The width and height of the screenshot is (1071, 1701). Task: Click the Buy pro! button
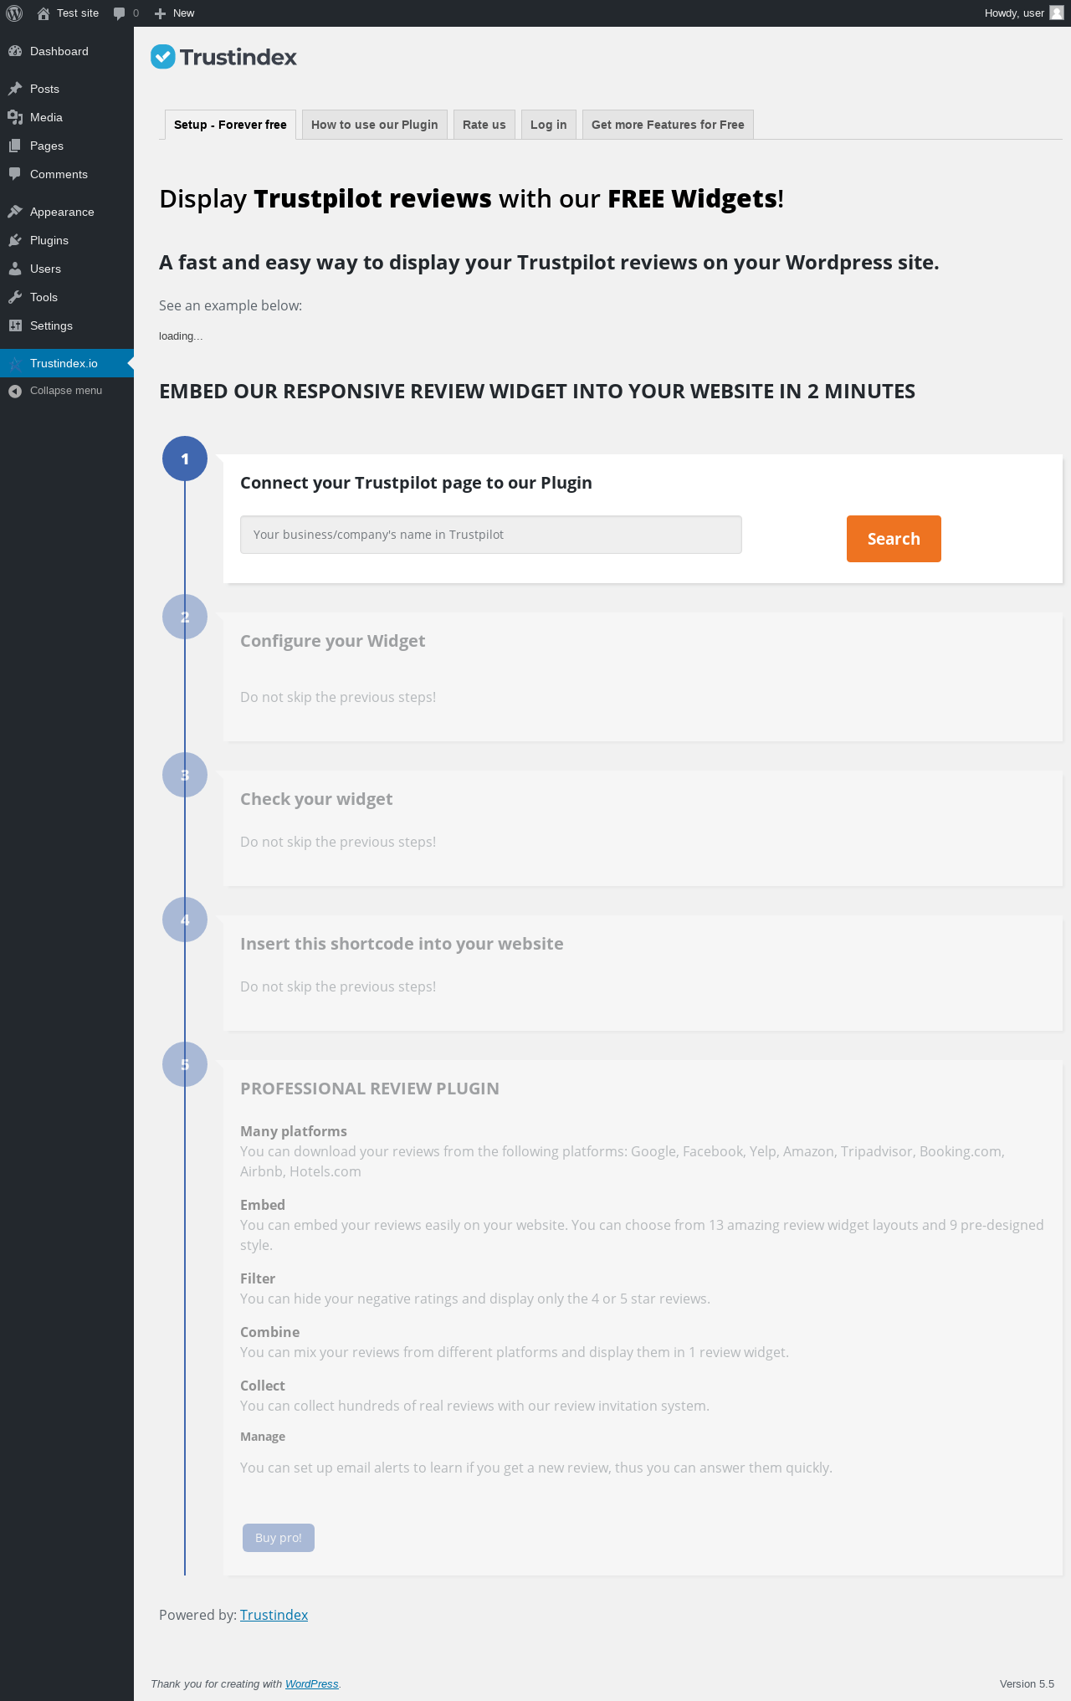[x=279, y=1538]
